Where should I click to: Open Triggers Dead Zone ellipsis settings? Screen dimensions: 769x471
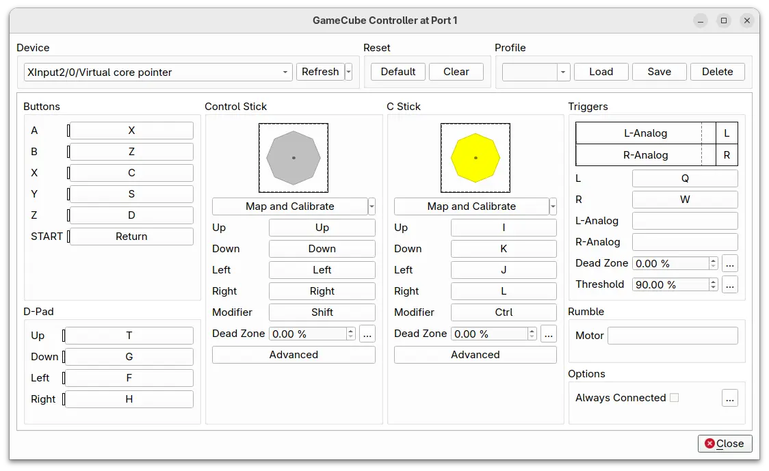[729, 263]
